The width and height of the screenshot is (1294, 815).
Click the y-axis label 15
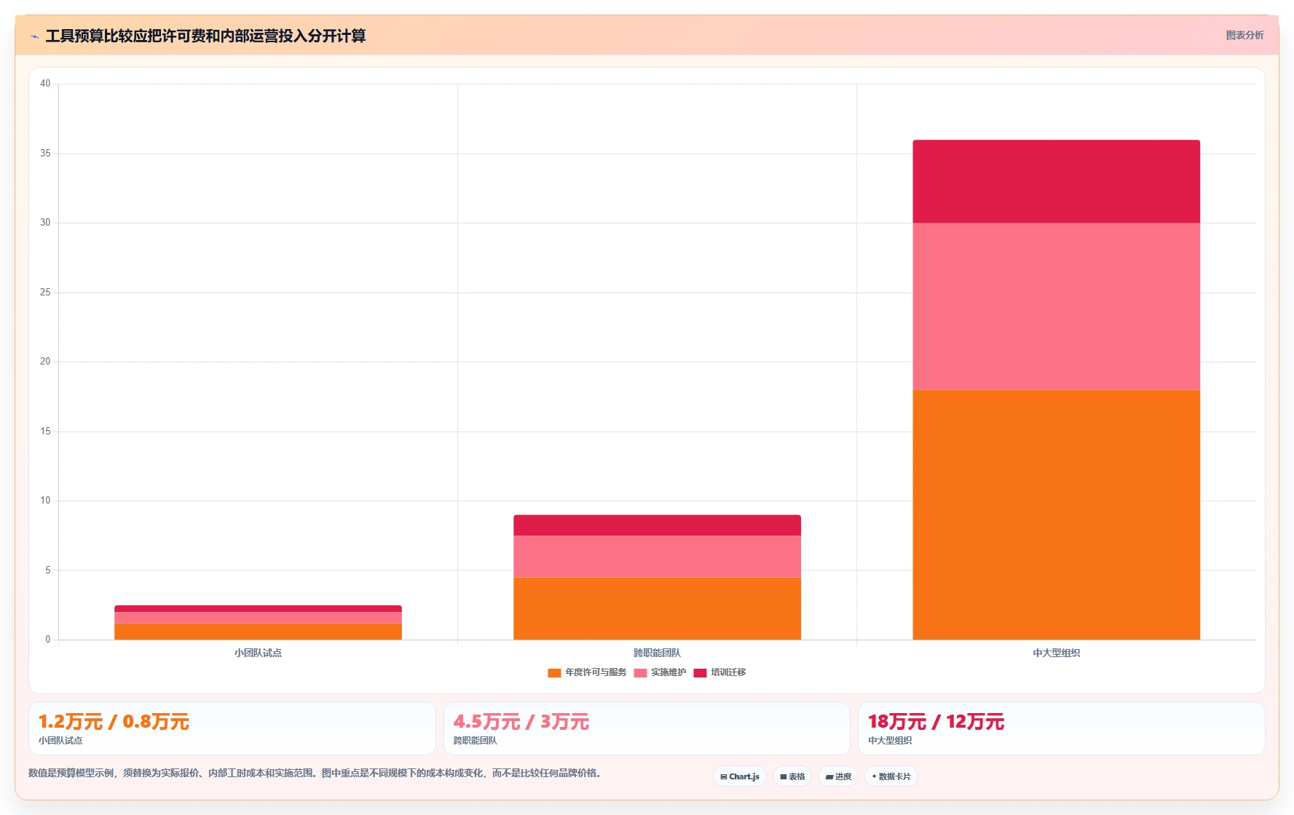click(x=45, y=432)
